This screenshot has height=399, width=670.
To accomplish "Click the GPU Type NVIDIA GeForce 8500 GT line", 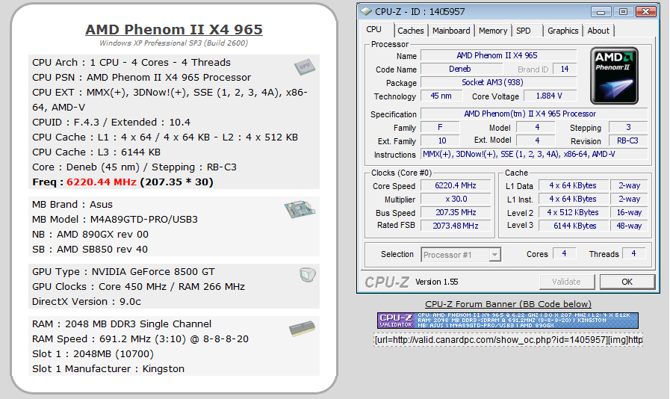I will (123, 271).
